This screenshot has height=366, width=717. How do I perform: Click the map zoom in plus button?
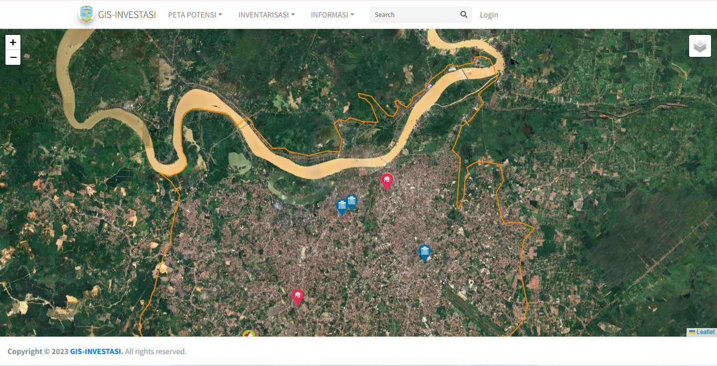click(x=13, y=42)
